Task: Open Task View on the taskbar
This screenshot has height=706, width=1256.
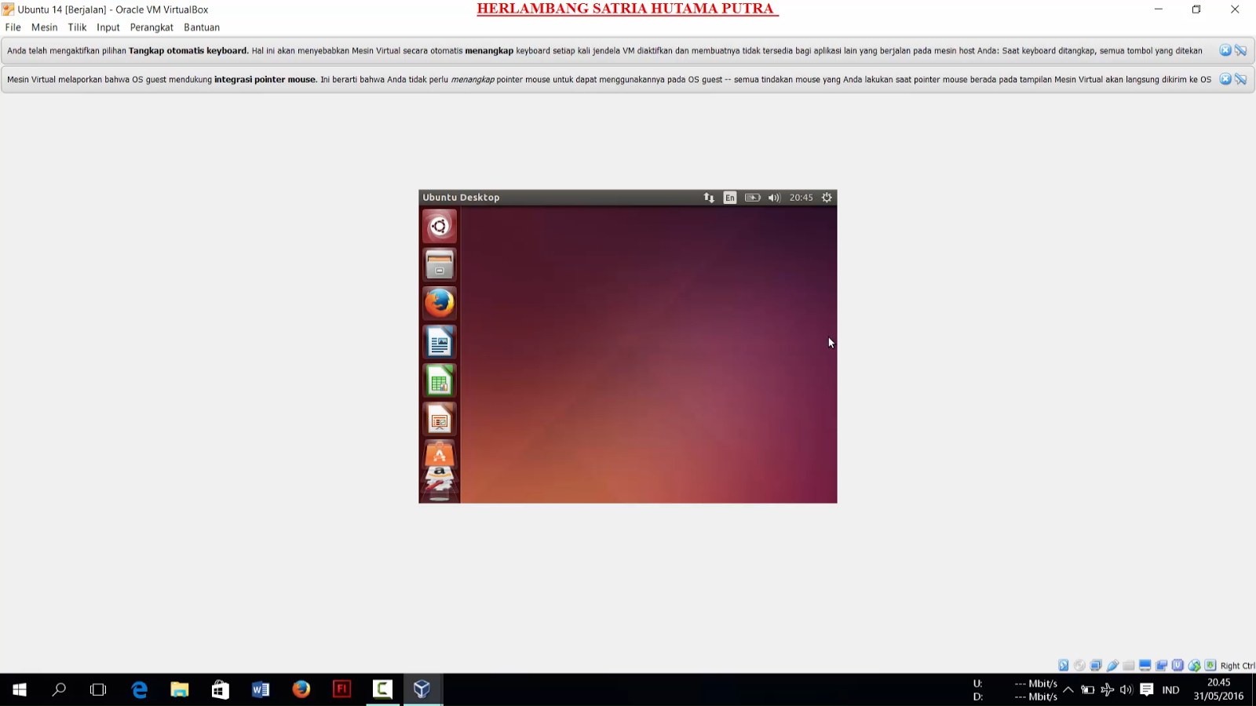Action: (x=98, y=690)
